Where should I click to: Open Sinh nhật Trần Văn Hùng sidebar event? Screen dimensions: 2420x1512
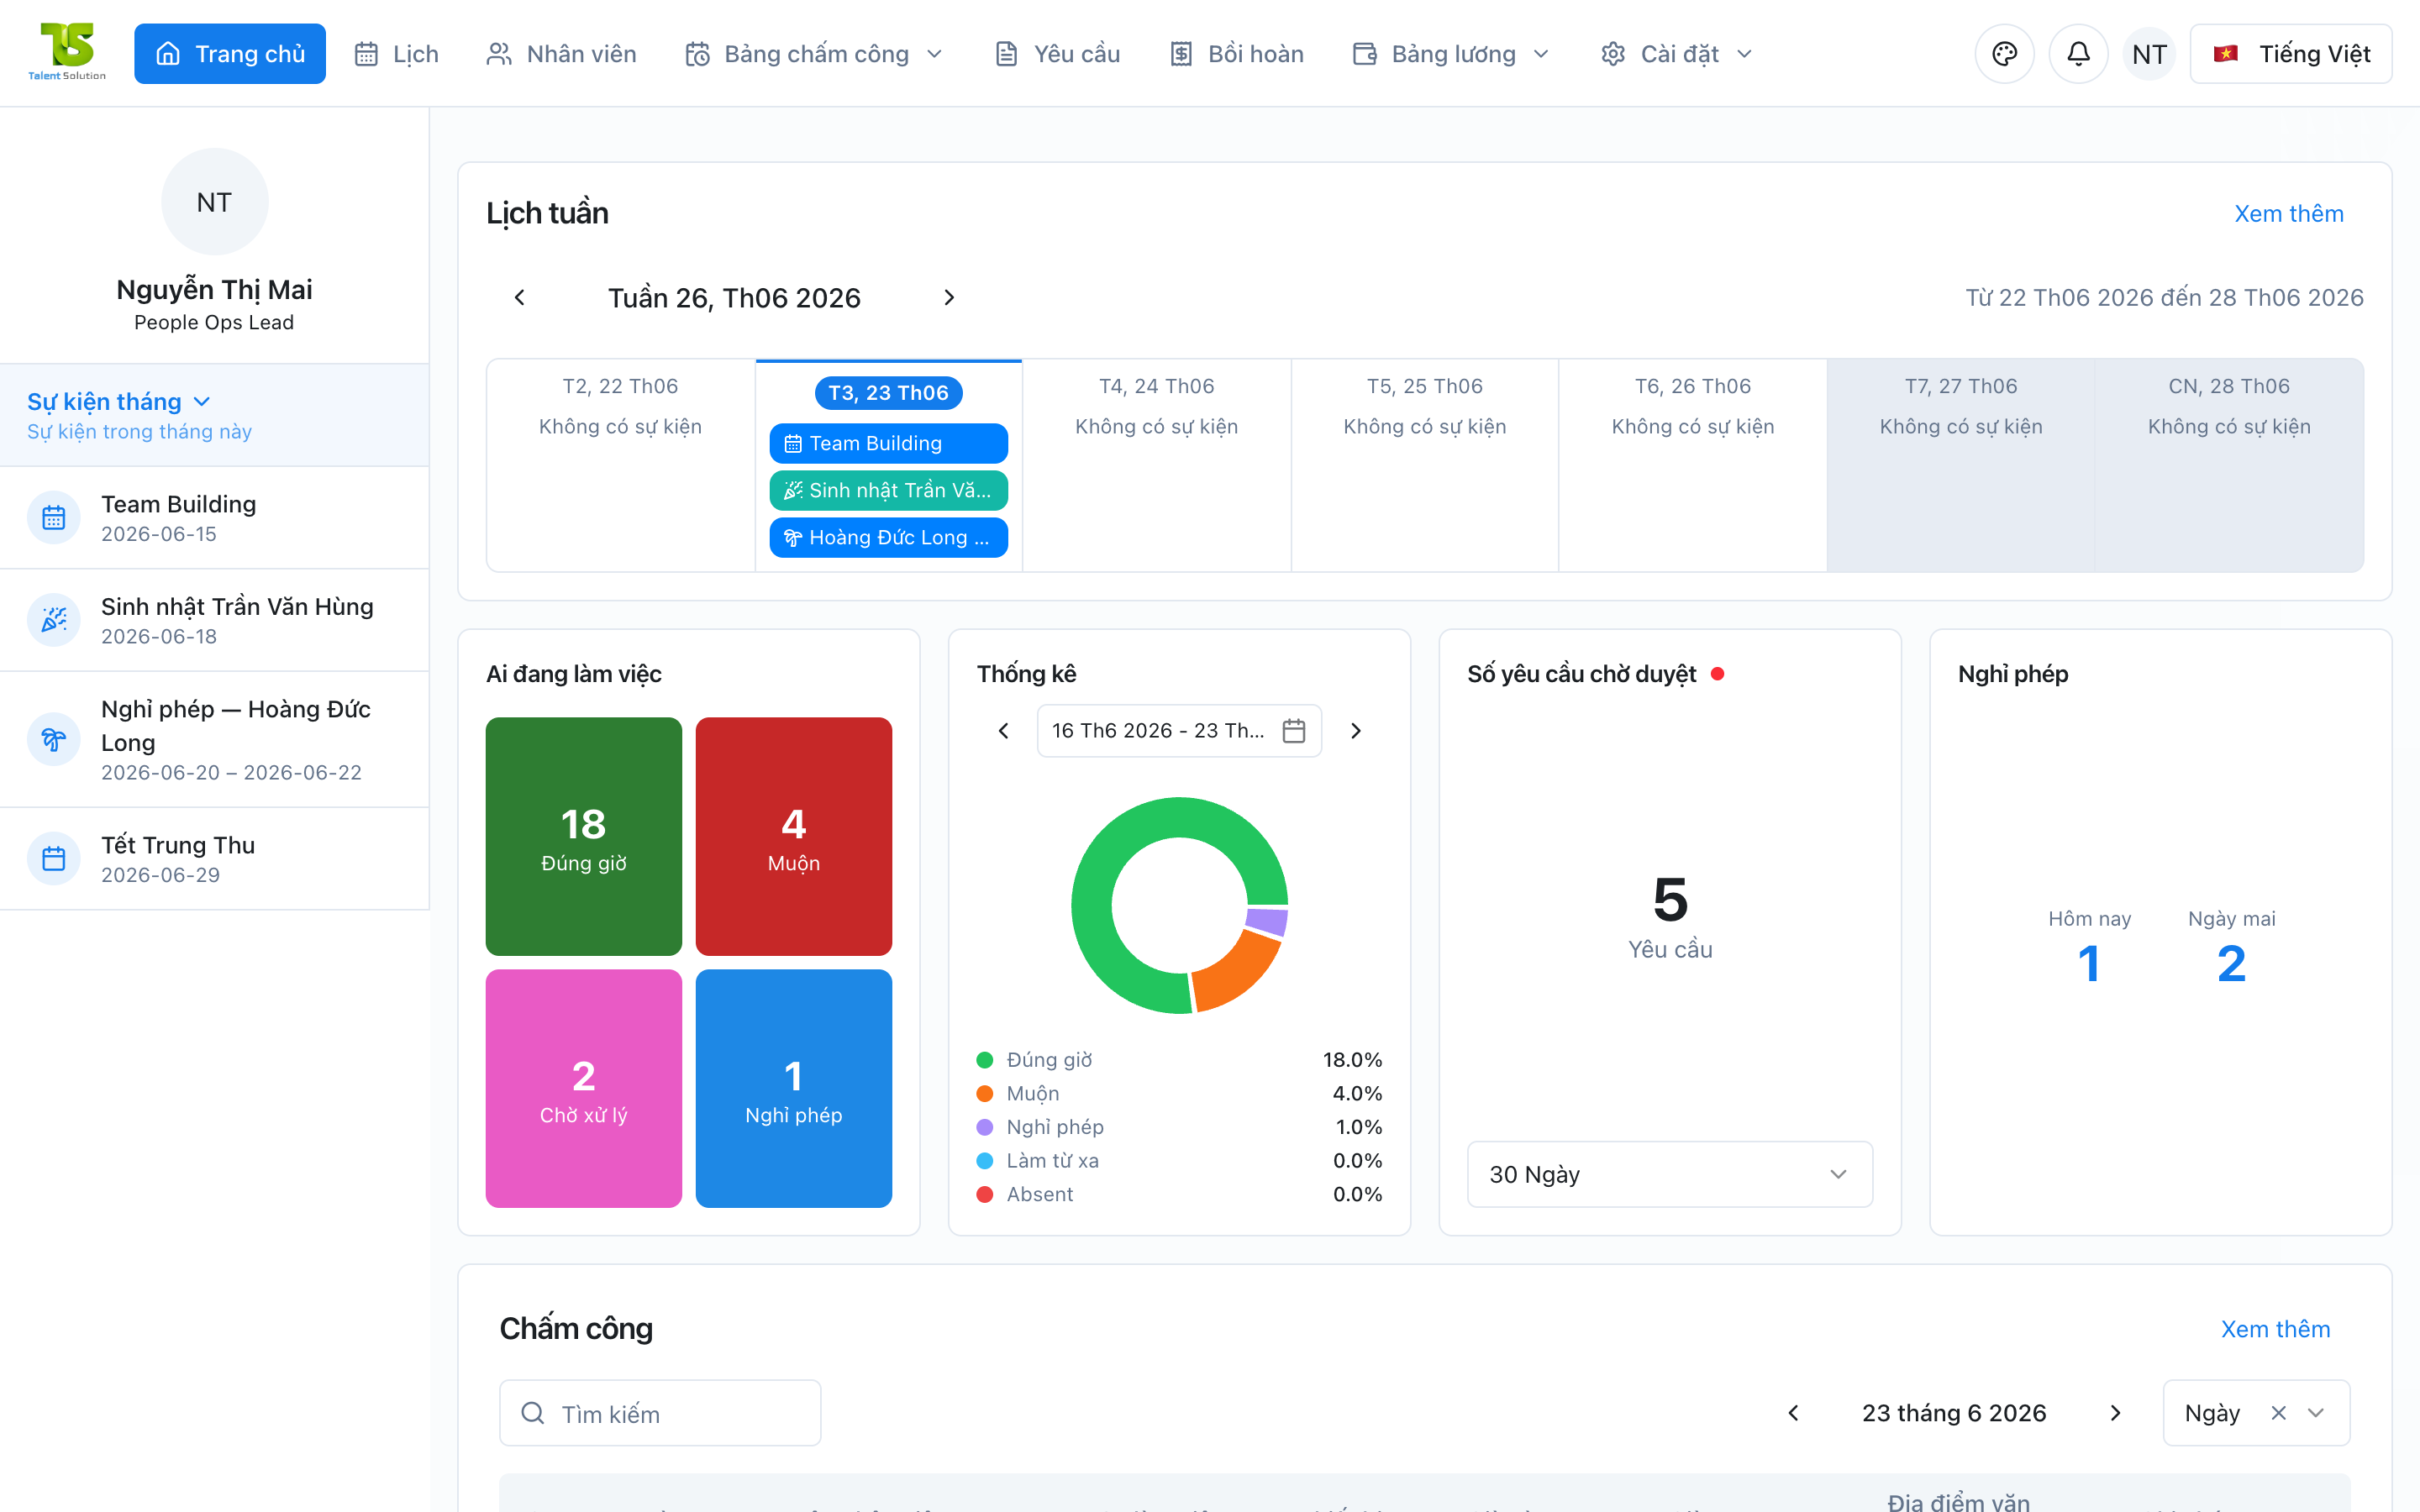214,620
